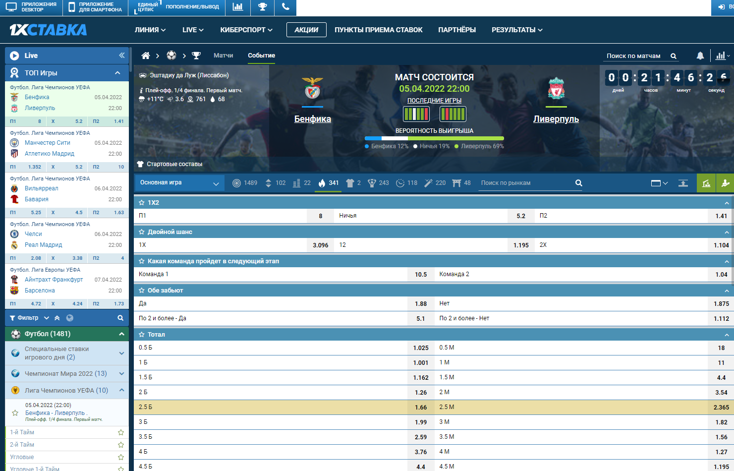Open the ПАРТНЁРЫ menu item
Viewport: 734px width, 471px height.
457,30
